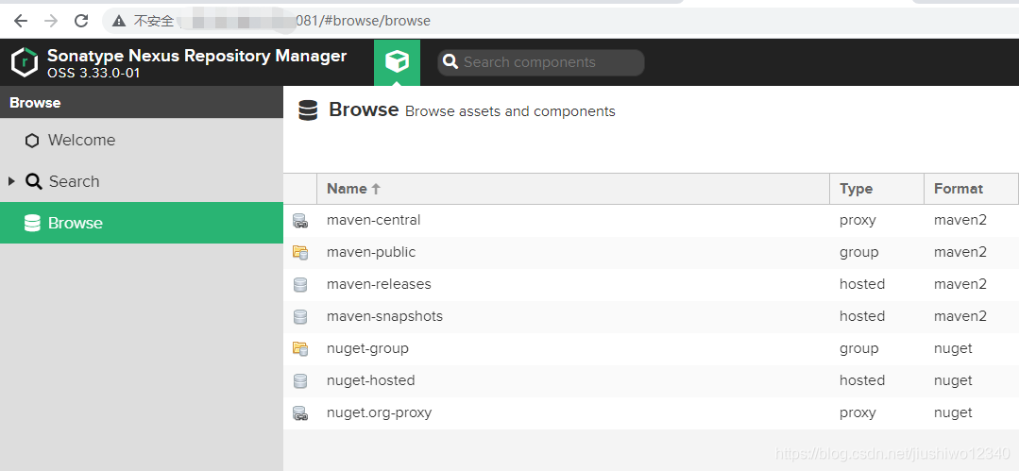1019x471 pixels.
Task: Click the hosted icon for maven-releases
Action: [299, 284]
